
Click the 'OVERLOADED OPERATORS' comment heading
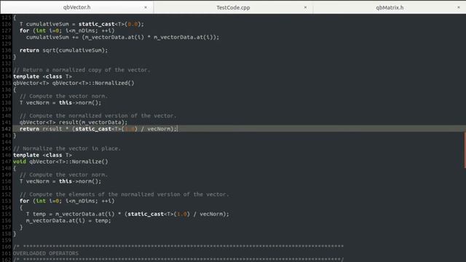point(46,253)
